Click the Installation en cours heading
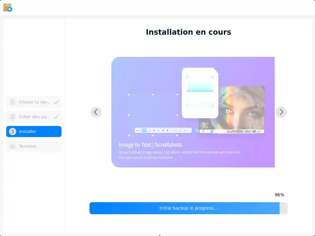The height and width of the screenshot is (236, 315). 189,32
